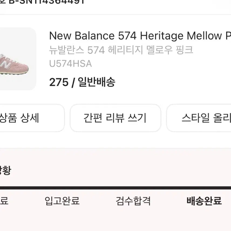Write a review via 간편 리뷰 쓰기
This screenshot has width=231, height=231.
[115, 118]
